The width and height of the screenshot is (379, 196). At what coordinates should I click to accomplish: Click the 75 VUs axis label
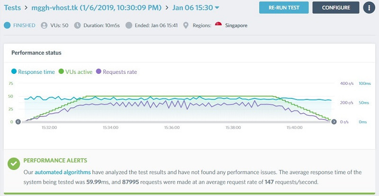pos(10,83)
